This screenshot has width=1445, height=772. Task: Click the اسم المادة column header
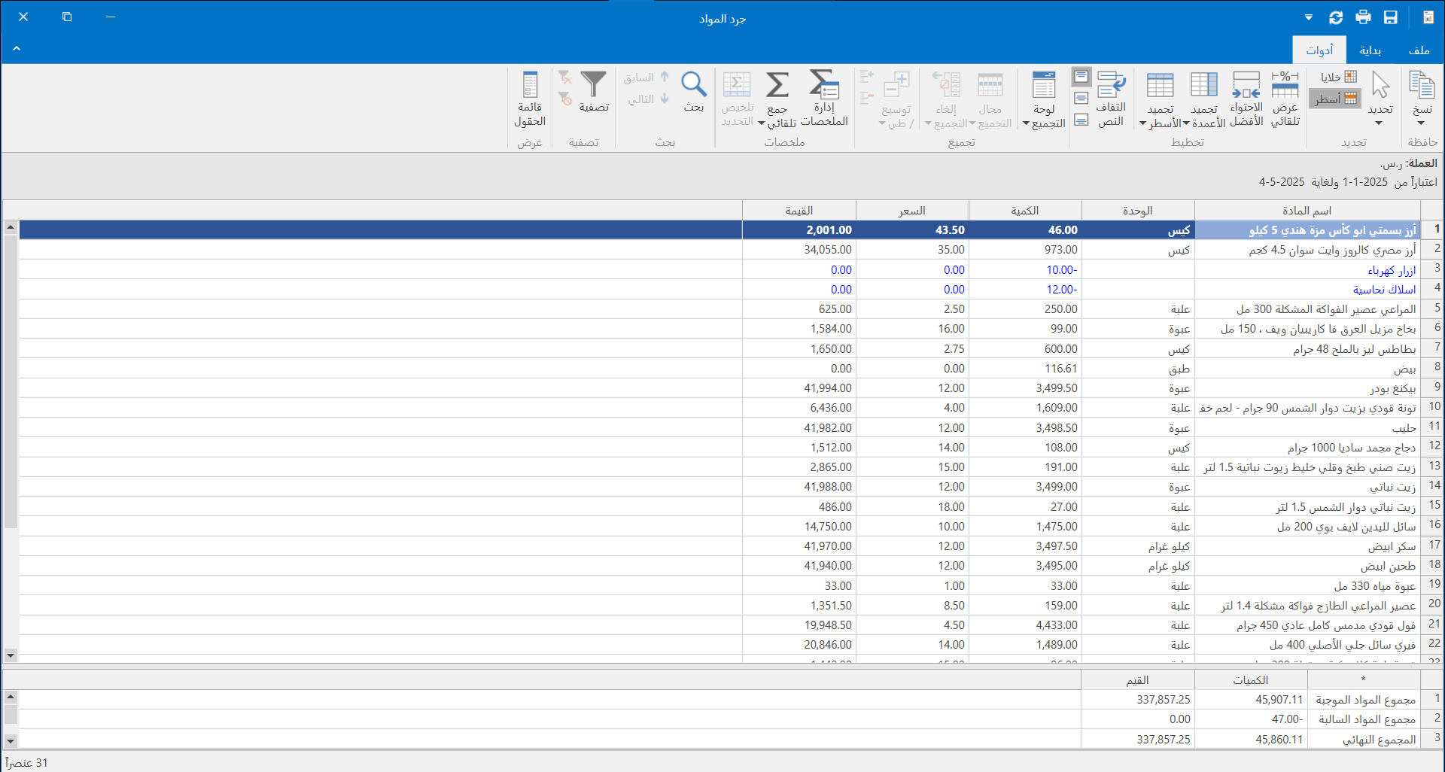pos(1307,211)
